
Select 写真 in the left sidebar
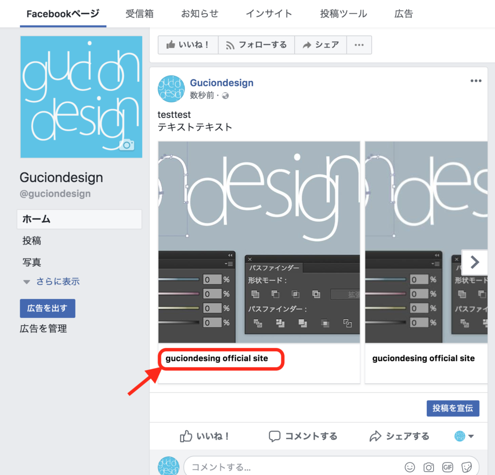point(32,262)
